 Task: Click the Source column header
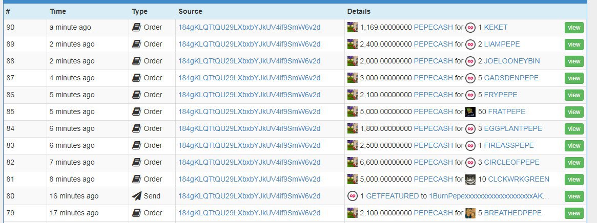click(x=190, y=11)
